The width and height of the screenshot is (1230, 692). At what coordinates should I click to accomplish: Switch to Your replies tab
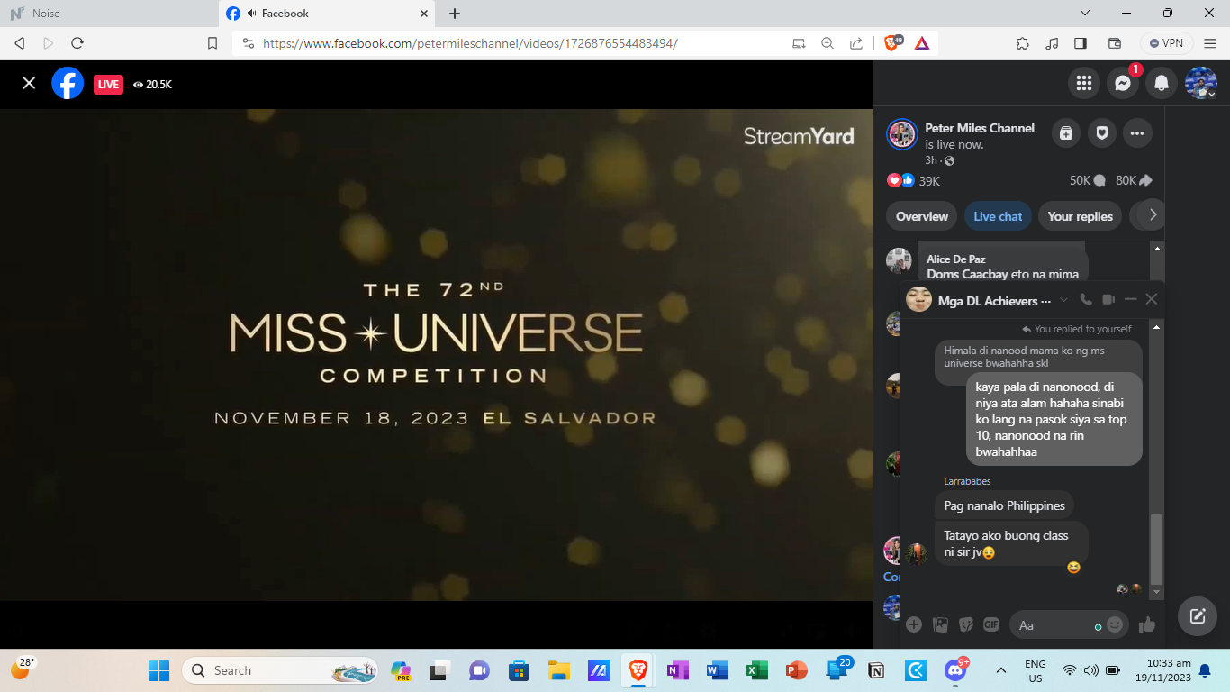pyautogui.click(x=1081, y=216)
